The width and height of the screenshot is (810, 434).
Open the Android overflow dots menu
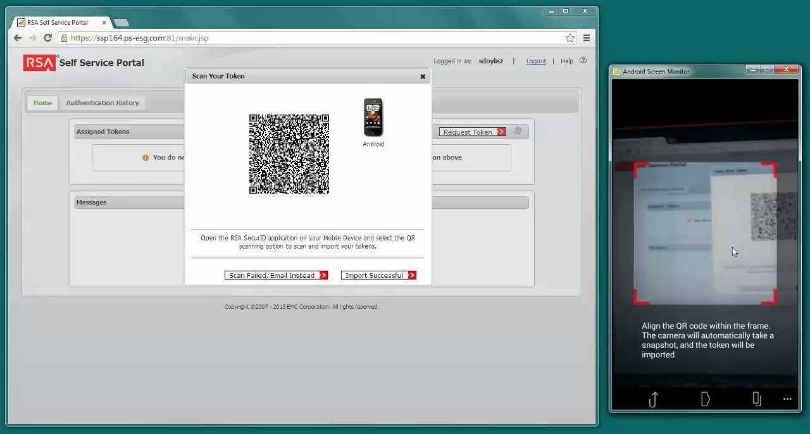click(787, 399)
